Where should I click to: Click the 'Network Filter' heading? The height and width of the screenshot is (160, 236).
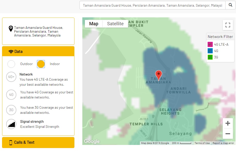pyautogui.click(x=220, y=37)
